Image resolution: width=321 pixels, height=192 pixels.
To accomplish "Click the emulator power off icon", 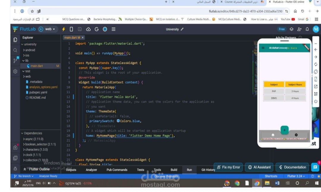I will pyautogui.click(x=316, y=101).
